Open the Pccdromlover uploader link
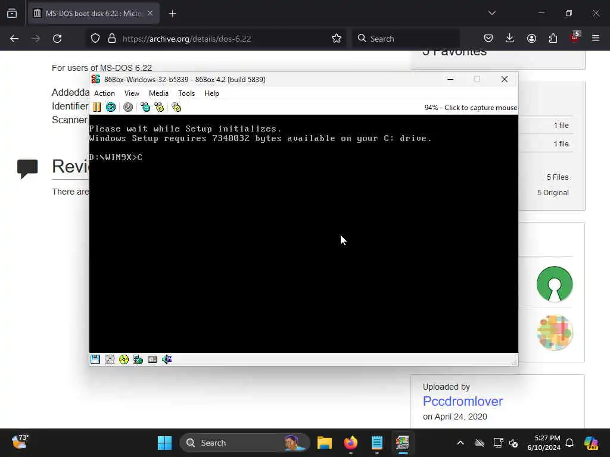This screenshot has height=457, width=610. (462, 401)
